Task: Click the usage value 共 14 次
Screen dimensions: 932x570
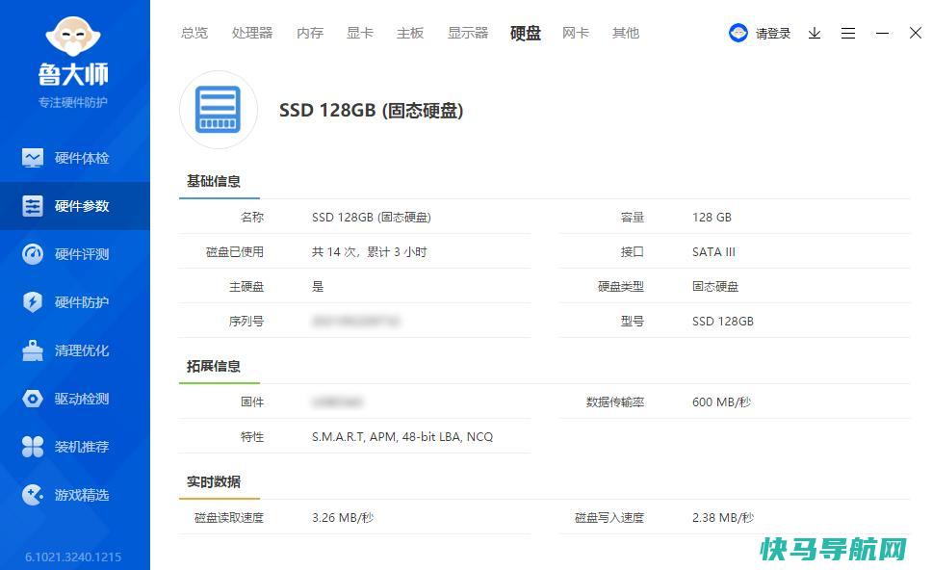Action: [x=369, y=251]
